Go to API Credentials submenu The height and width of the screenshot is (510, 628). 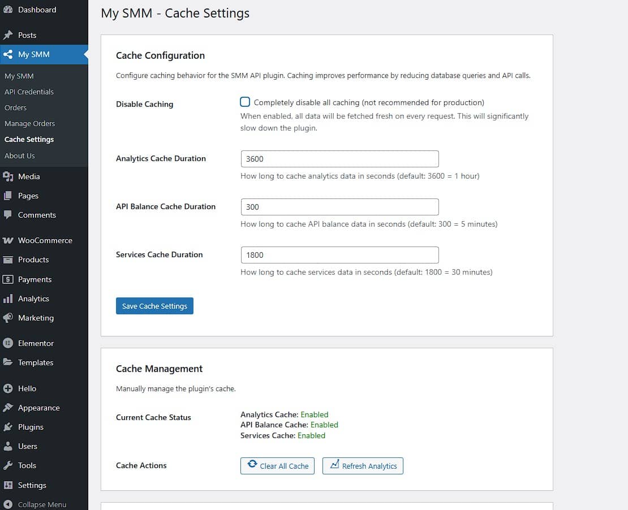tap(29, 92)
